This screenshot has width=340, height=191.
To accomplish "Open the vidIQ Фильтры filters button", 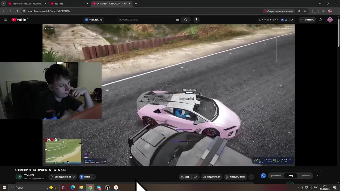I will (x=94, y=20).
